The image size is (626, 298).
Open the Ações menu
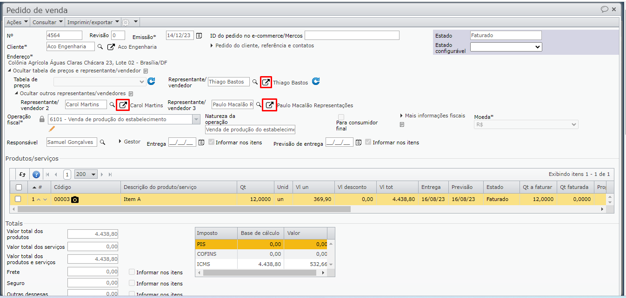18,22
